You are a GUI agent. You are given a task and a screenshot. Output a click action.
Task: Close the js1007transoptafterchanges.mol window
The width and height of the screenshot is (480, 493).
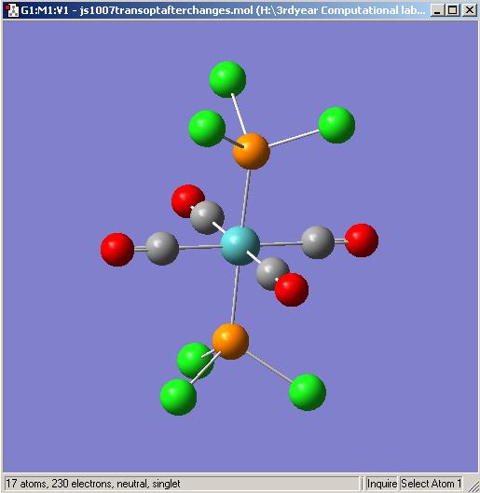coord(470,10)
